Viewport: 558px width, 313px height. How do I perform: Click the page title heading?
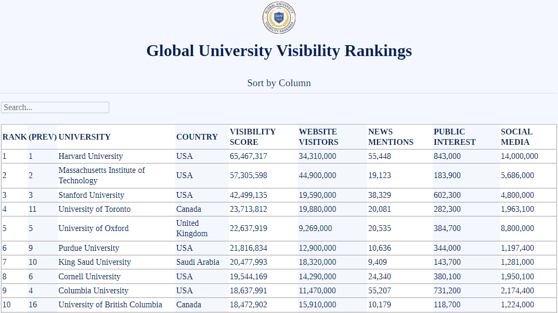[279, 51]
